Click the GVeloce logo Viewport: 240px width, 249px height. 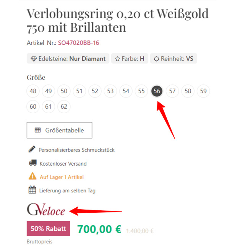click(46, 209)
